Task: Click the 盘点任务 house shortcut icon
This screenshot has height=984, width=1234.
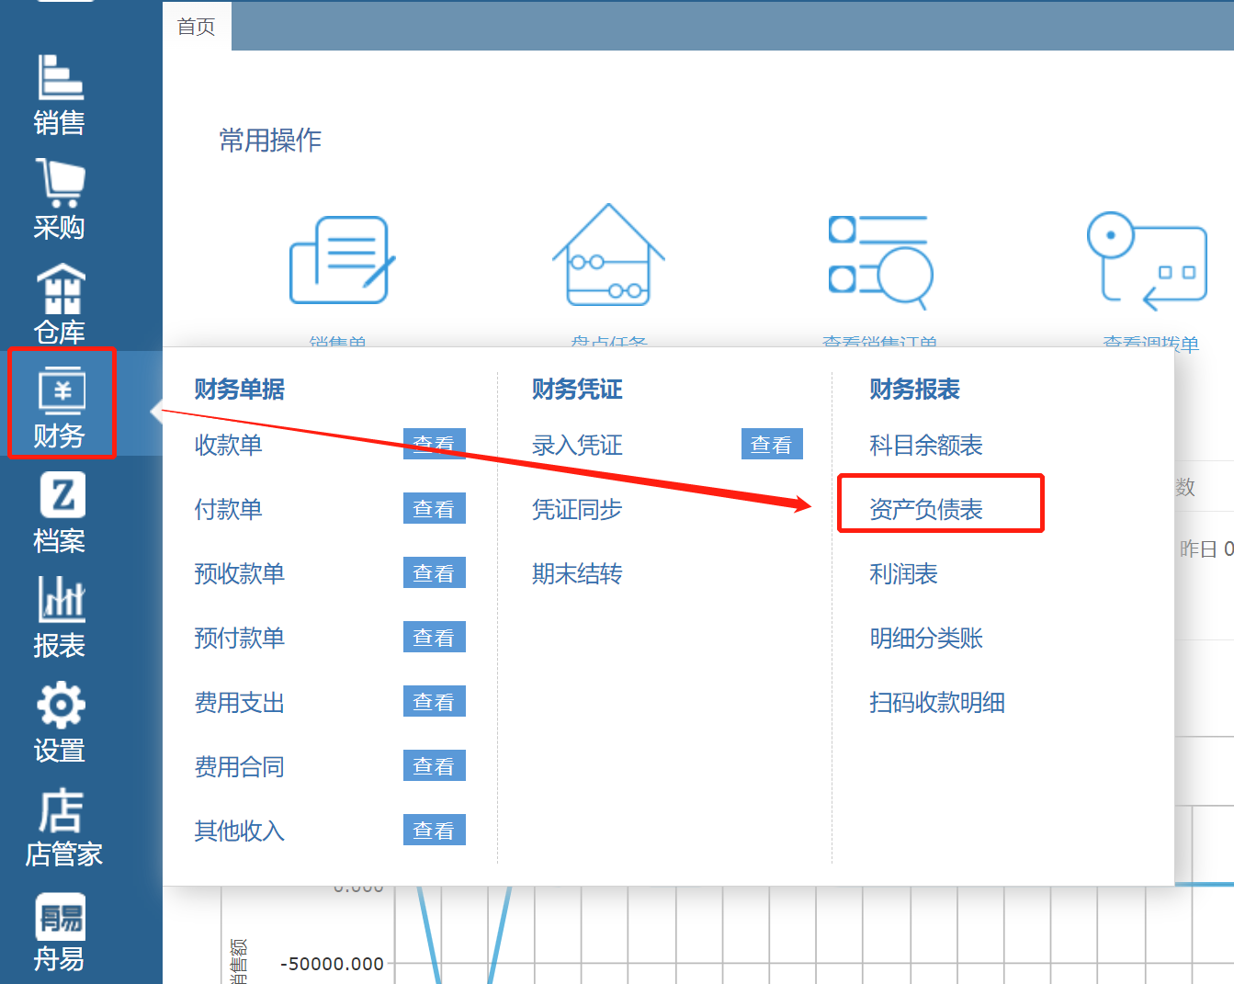Action: pos(608,256)
